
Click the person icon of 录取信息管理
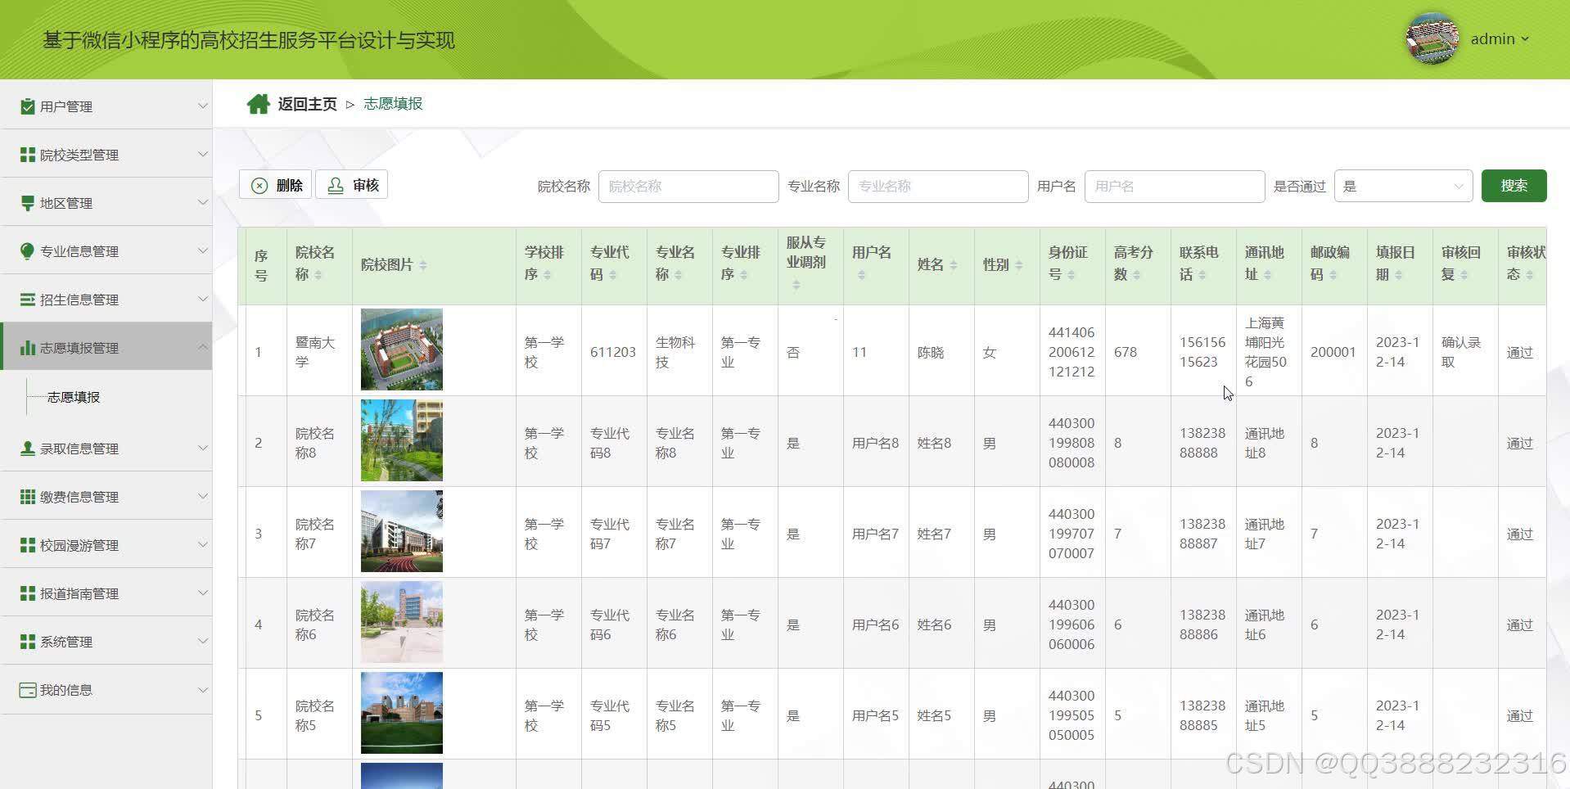pyautogui.click(x=27, y=449)
